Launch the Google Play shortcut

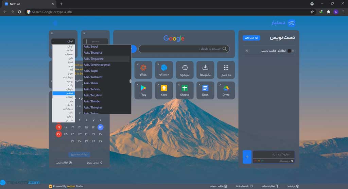(143, 90)
